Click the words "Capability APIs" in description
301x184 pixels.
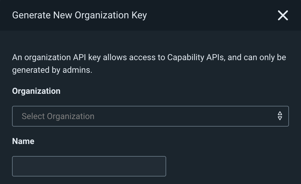[x=196, y=57]
